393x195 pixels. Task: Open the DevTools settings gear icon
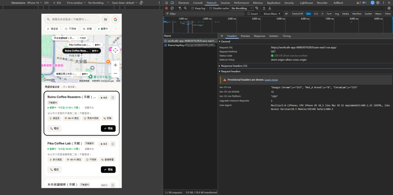point(378,3)
